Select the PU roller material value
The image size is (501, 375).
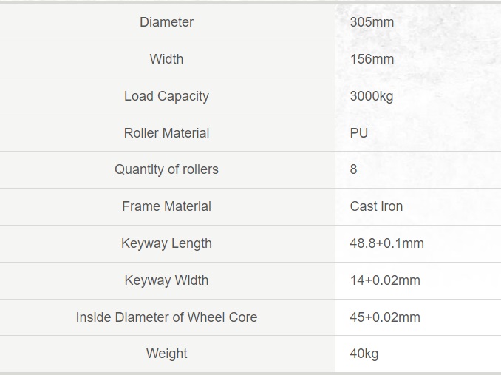click(x=359, y=133)
